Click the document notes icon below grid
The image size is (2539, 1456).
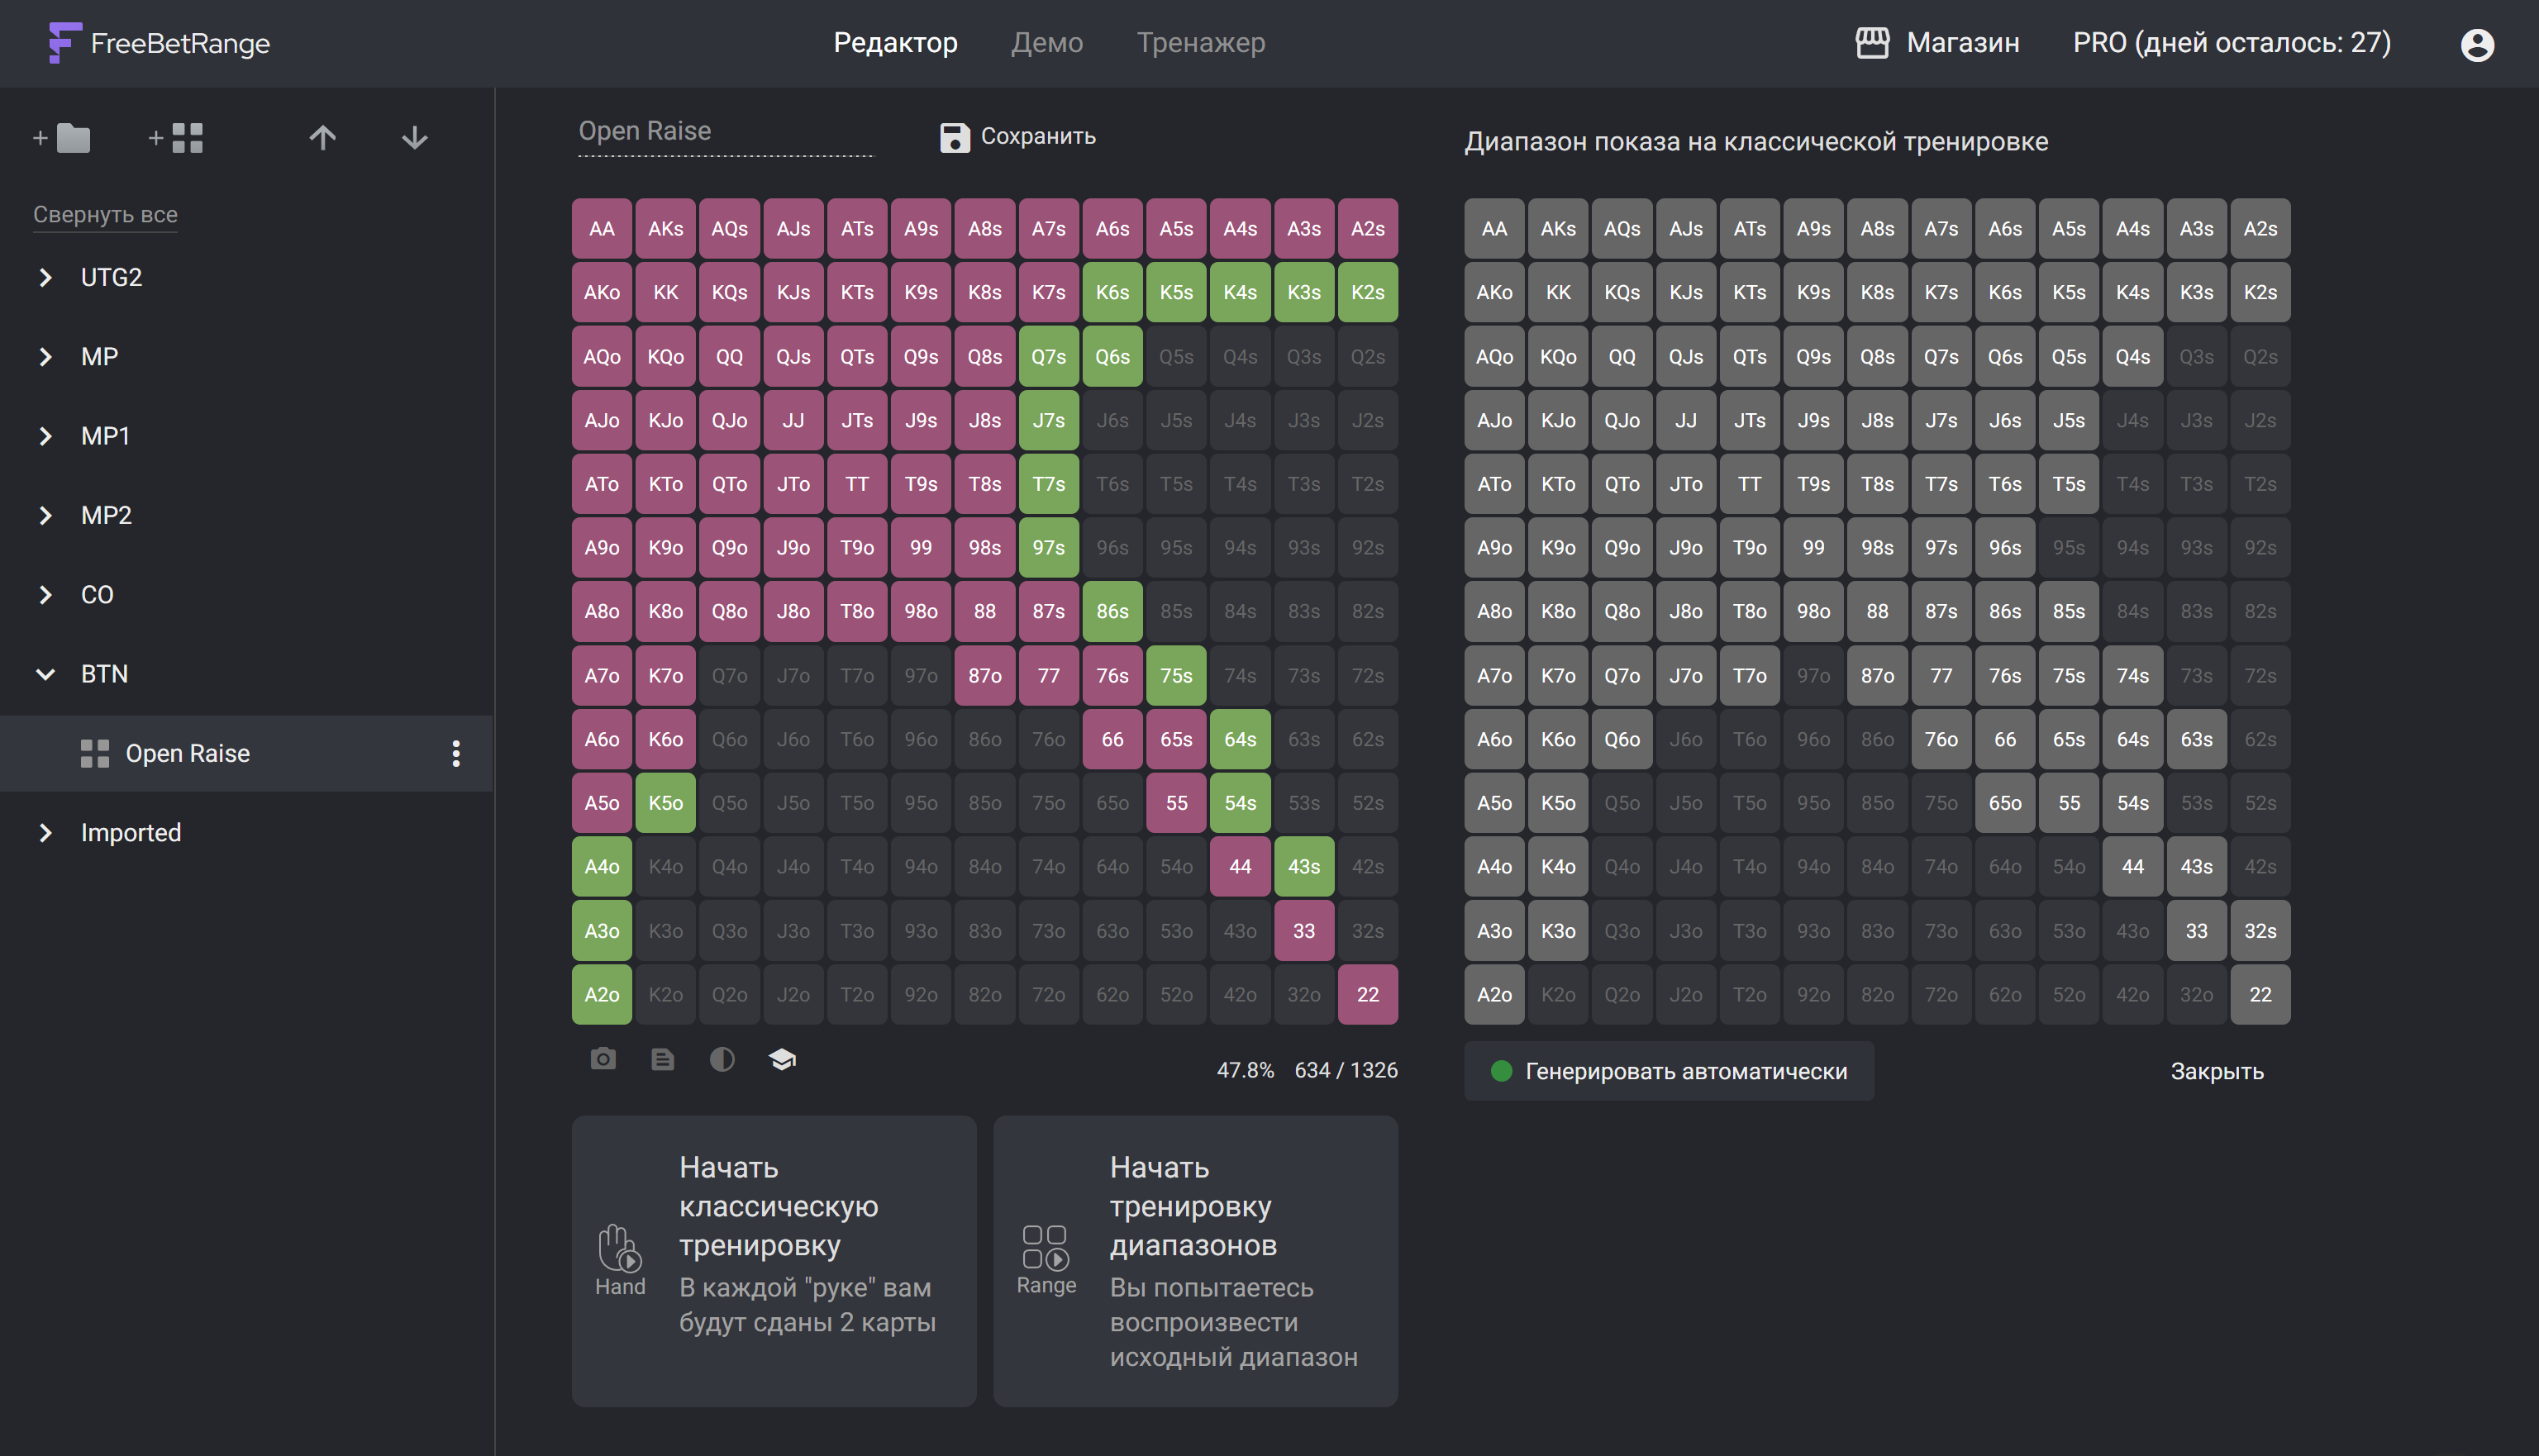[x=662, y=1059]
